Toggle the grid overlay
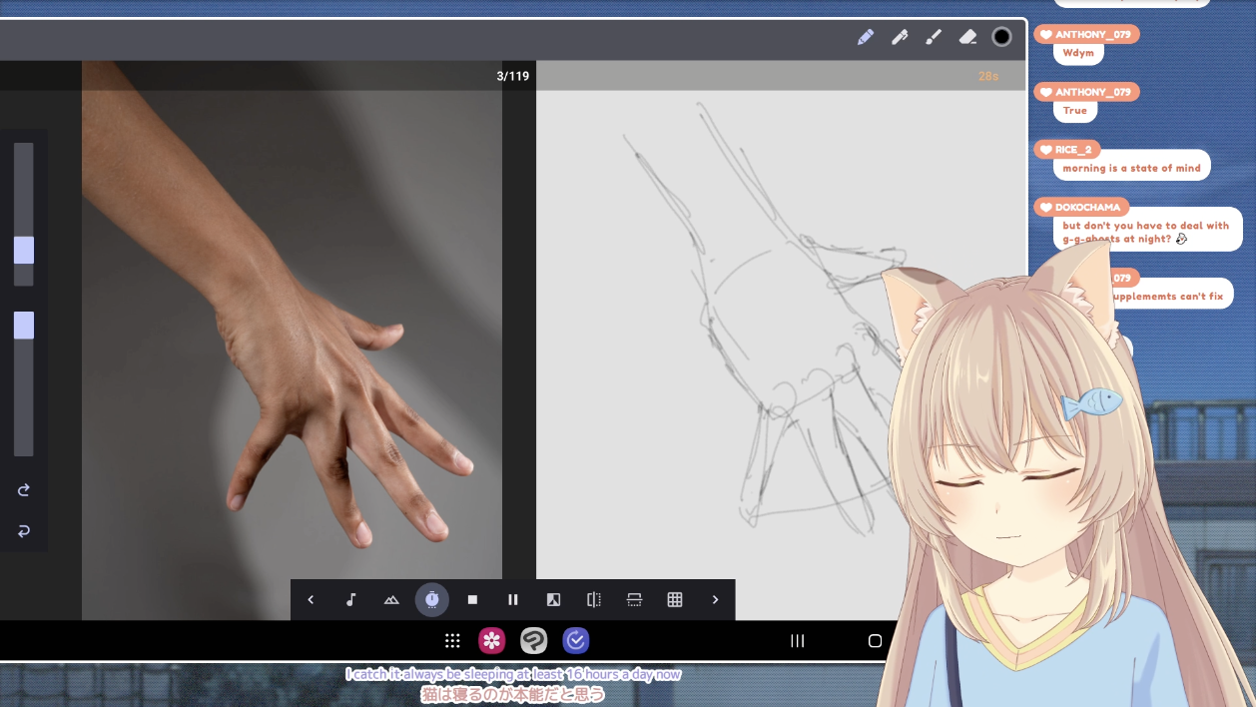 coord(675,600)
